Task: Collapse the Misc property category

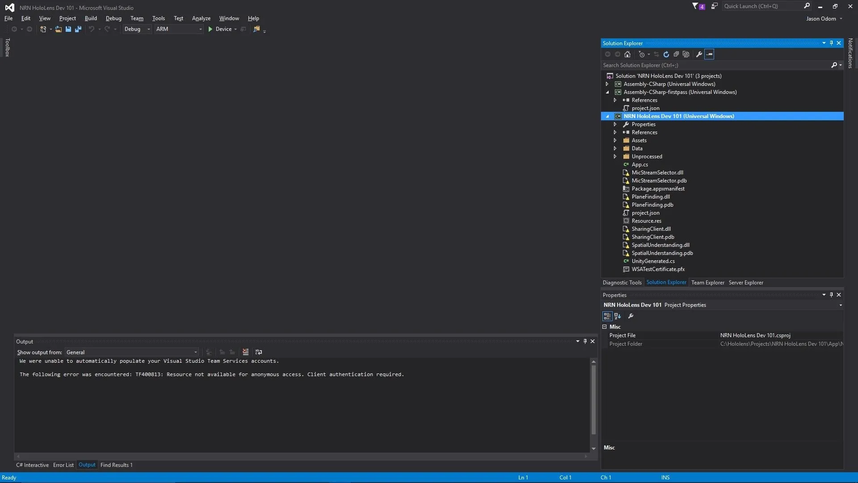Action: [x=605, y=327]
